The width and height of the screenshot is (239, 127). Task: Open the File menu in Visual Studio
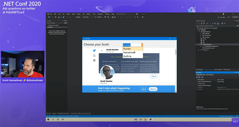click(51, 14)
